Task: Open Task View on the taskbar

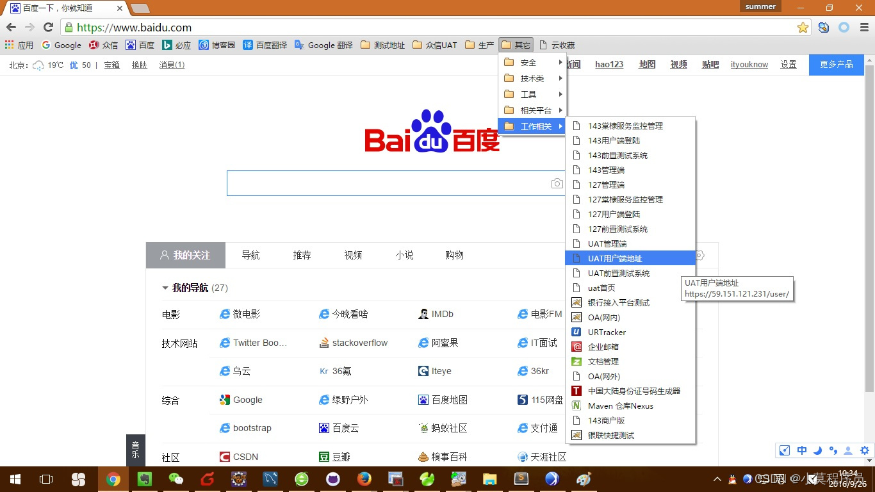Action: click(46, 479)
